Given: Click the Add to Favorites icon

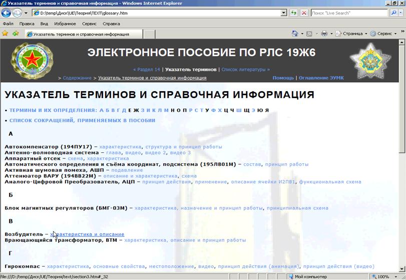Looking at the screenshot, I should 16,34.
